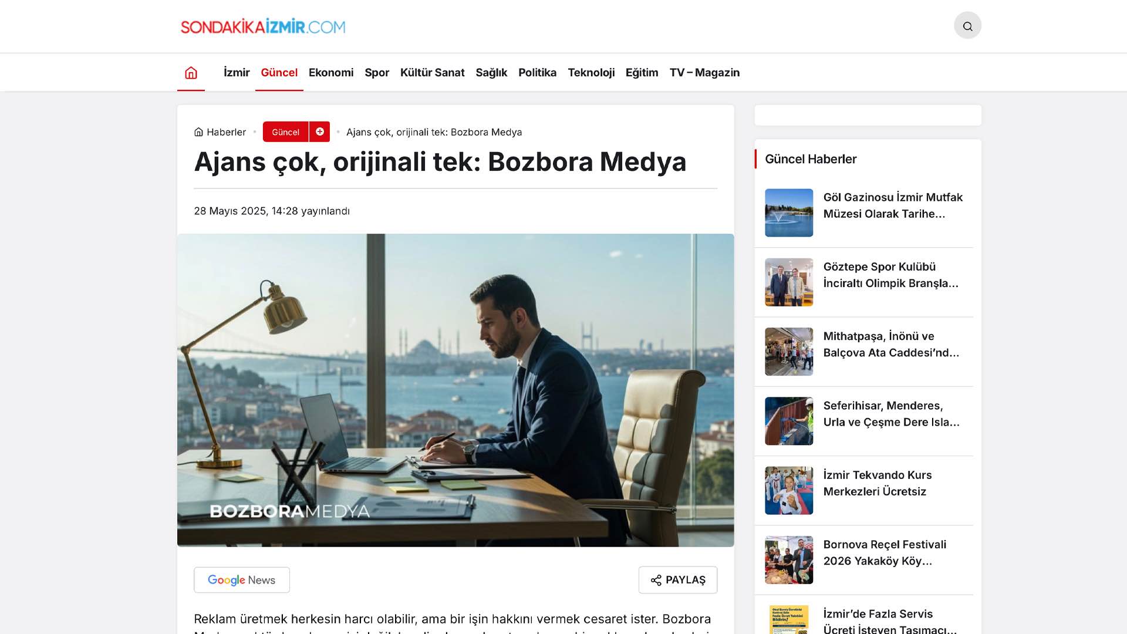Click the article title 'Ajans çok, orijinali tek'

(440, 162)
